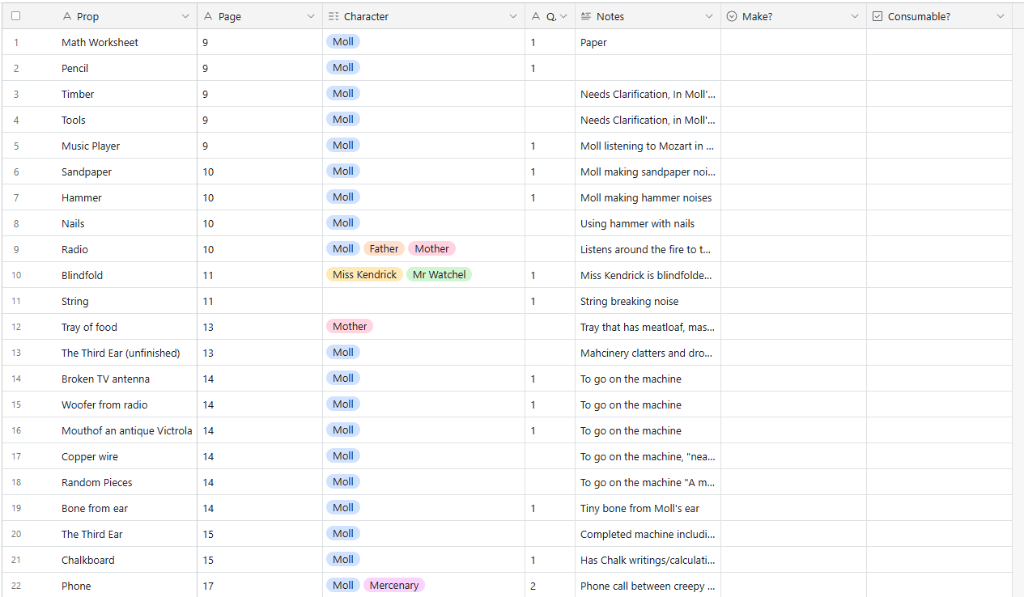The image size is (1024, 597).
Task: Toggle the select-all rows checkbox
Action: pyautogui.click(x=16, y=16)
